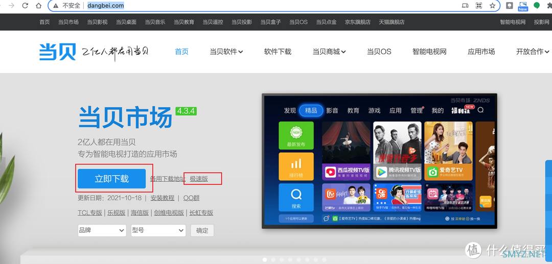
Task: Open 当贝音乐 in the top bar
Action: pos(155,22)
